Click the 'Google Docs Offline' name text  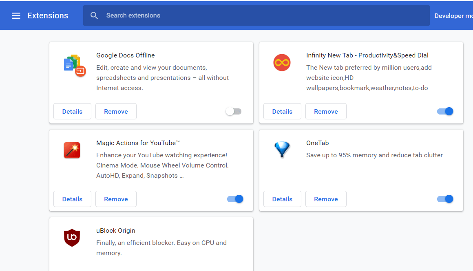[126, 55]
